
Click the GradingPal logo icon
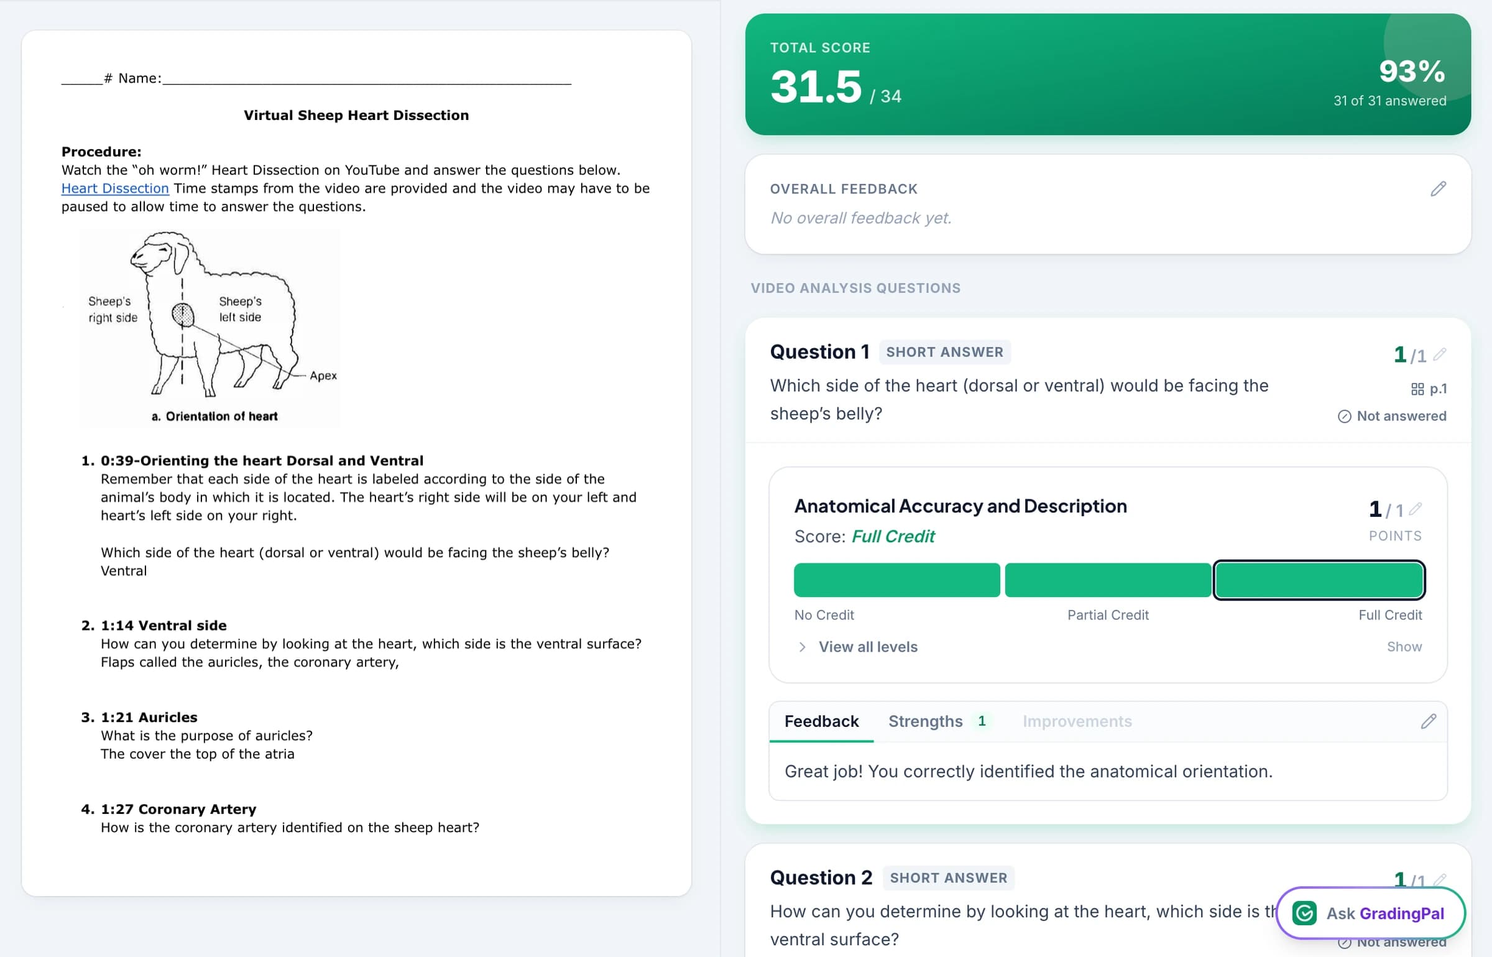[1304, 913]
